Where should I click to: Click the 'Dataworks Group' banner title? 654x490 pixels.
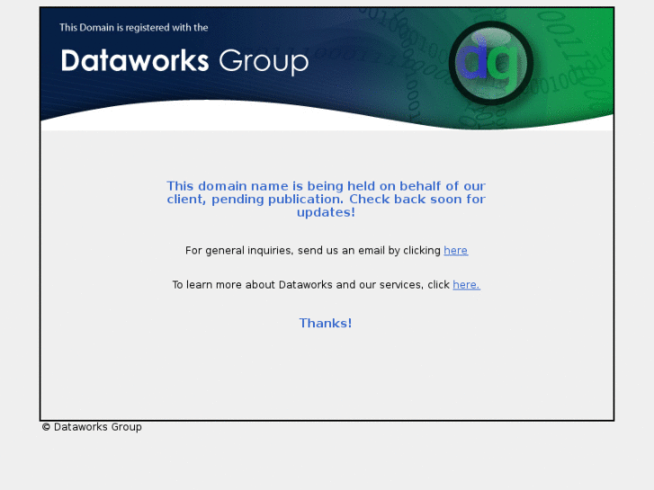tap(184, 62)
